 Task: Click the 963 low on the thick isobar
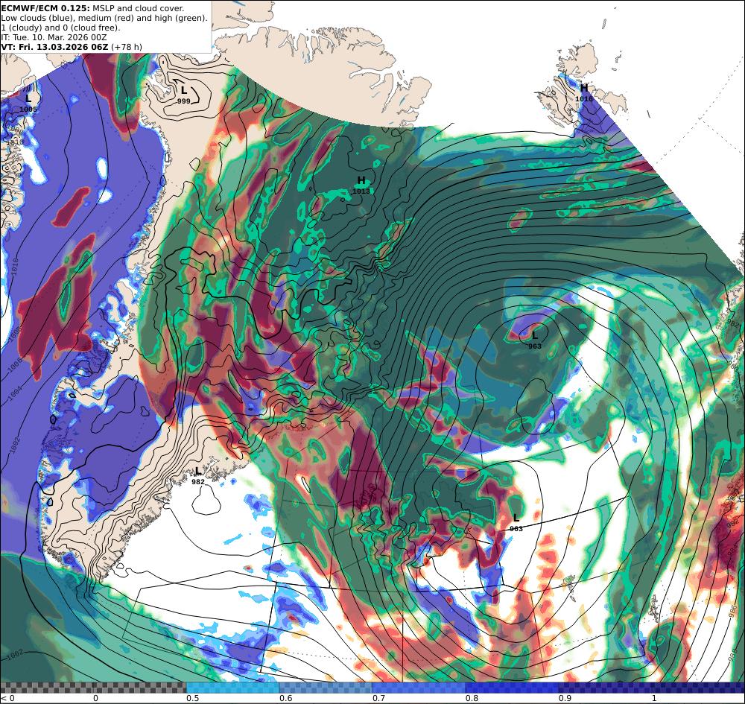point(516,522)
